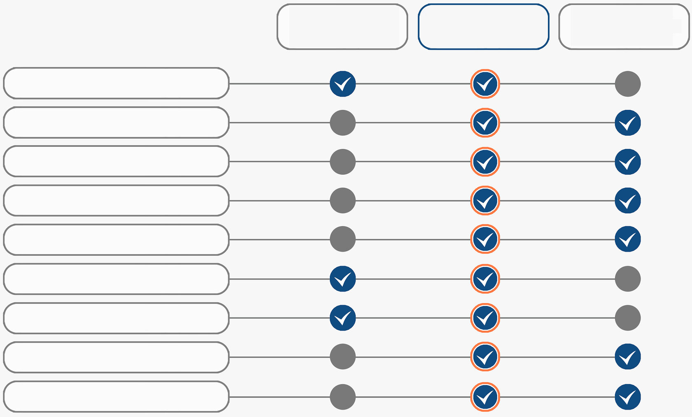
Task: Toggle gray dot in fourth row, left column
Action: [x=343, y=200]
